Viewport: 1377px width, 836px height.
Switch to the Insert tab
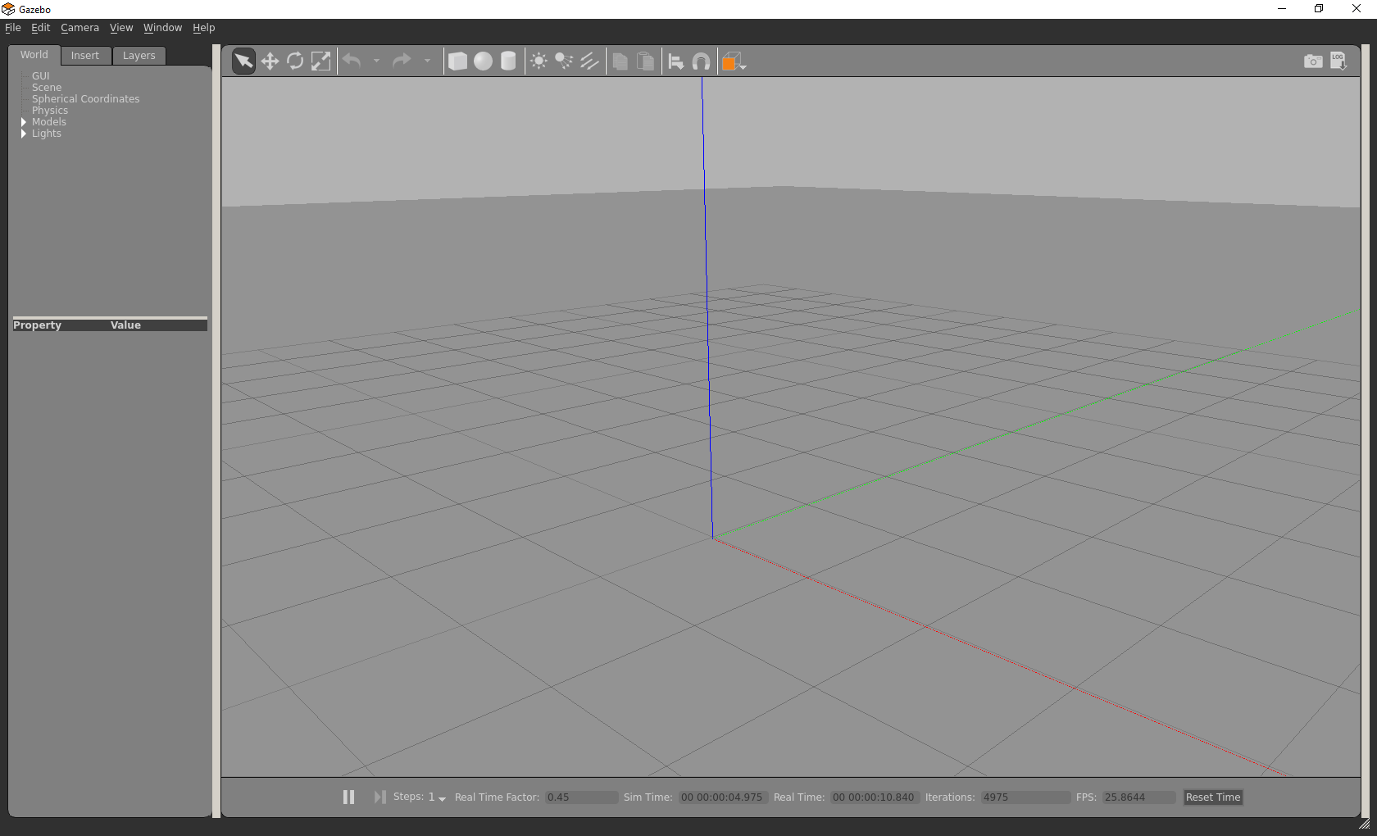[84, 56]
